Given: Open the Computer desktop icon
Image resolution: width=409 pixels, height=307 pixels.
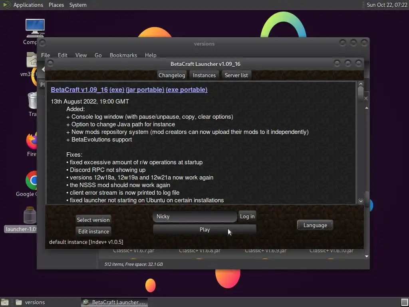Looking at the screenshot, I should pos(35,28).
